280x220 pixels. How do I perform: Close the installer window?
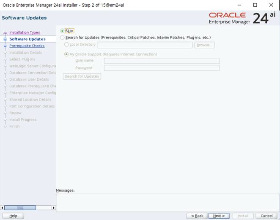click(x=271, y=5)
